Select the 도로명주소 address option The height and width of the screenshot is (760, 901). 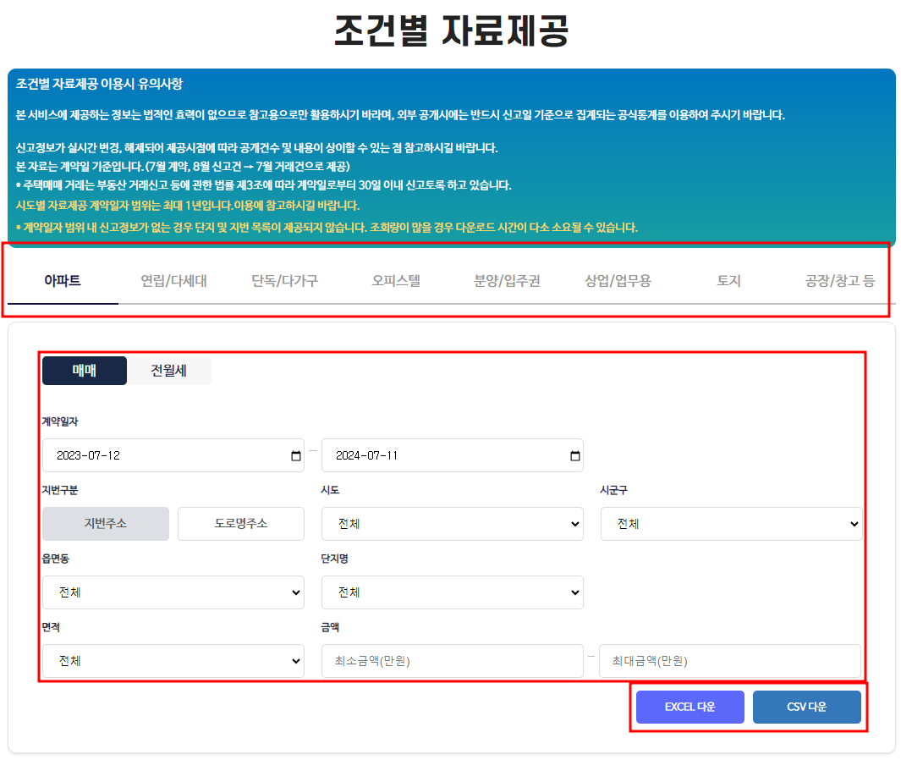(x=240, y=523)
